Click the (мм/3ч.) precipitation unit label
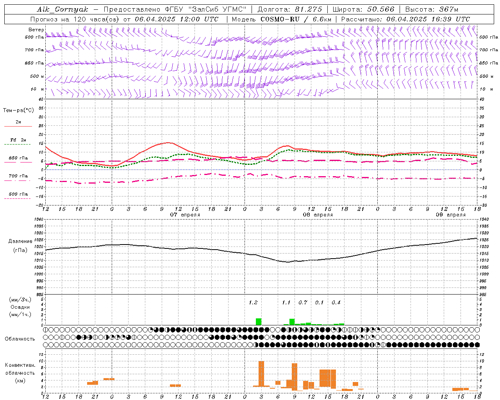Screen dimensions: 500x400 (x=20, y=299)
